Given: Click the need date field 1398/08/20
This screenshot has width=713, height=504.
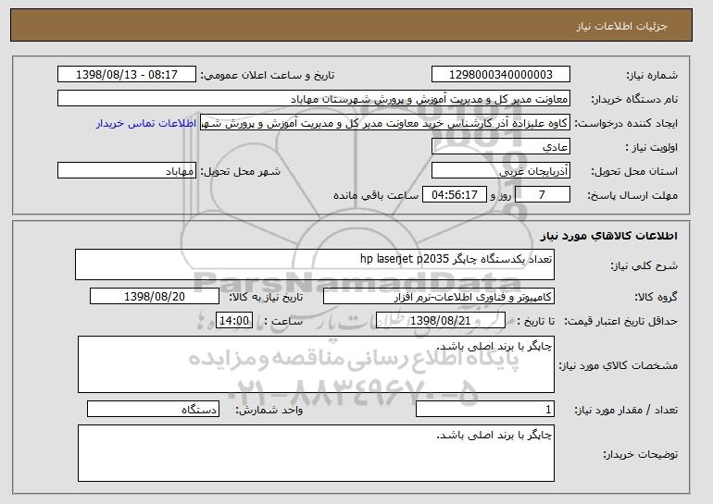Looking at the screenshot, I should pos(155,297).
